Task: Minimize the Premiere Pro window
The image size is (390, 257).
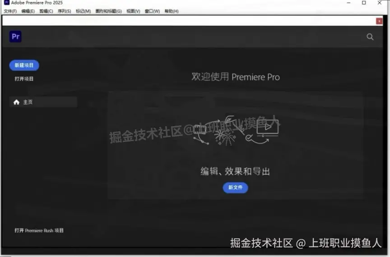Action: [x=349, y=3]
